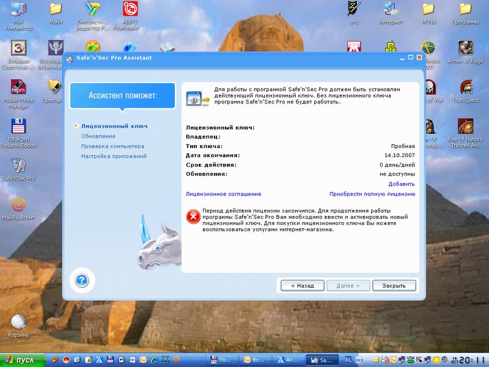Click the Добавить link
This screenshot has width=489, height=367.
[x=402, y=184]
